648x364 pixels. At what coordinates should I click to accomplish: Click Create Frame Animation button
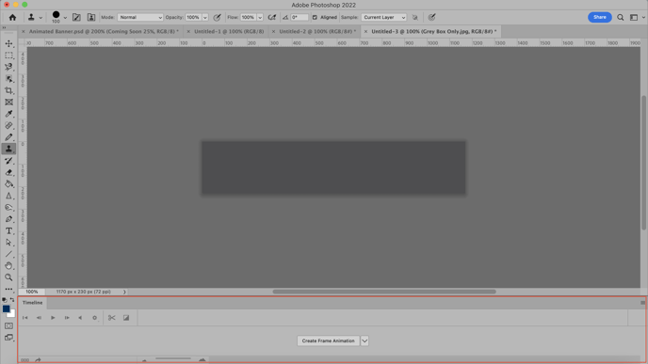coord(328,340)
